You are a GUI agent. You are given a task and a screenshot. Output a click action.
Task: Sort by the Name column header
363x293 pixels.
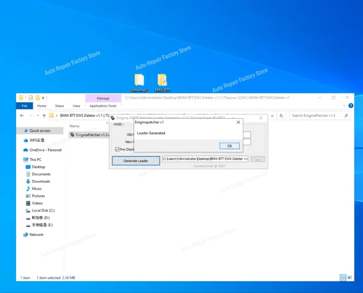click(74, 126)
